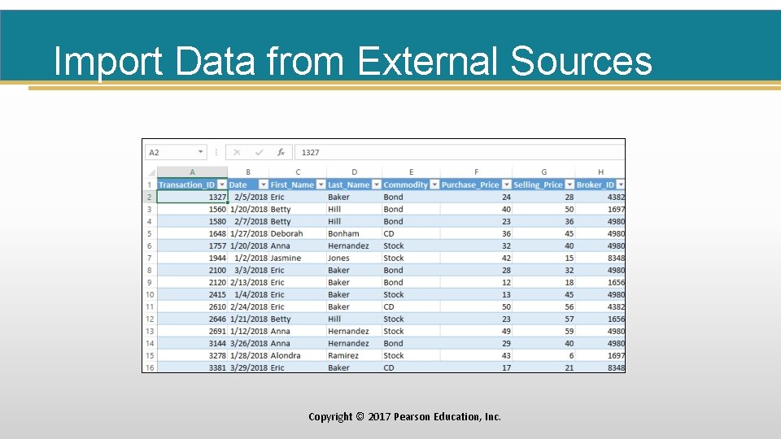Viewport: 781px width, 439px height.
Task: Select column H header
Action: tap(600, 172)
